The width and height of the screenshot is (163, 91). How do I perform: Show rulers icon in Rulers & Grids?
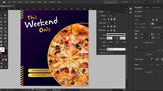pyautogui.click(x=152, y=59)
